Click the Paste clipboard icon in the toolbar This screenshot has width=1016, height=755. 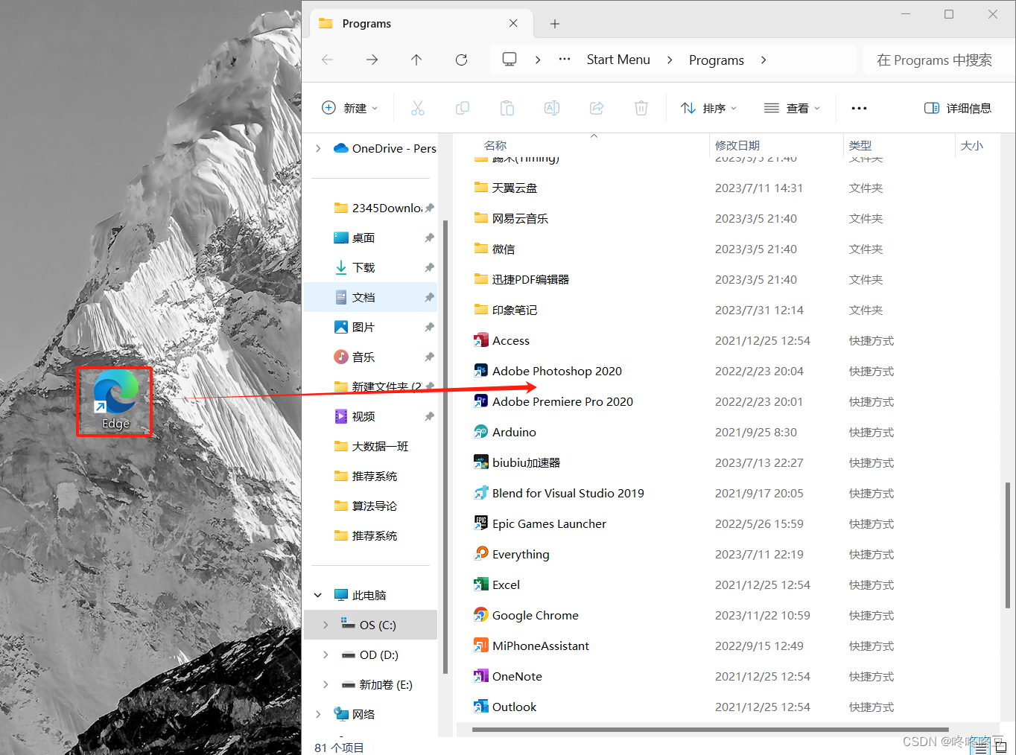[507, 108]
